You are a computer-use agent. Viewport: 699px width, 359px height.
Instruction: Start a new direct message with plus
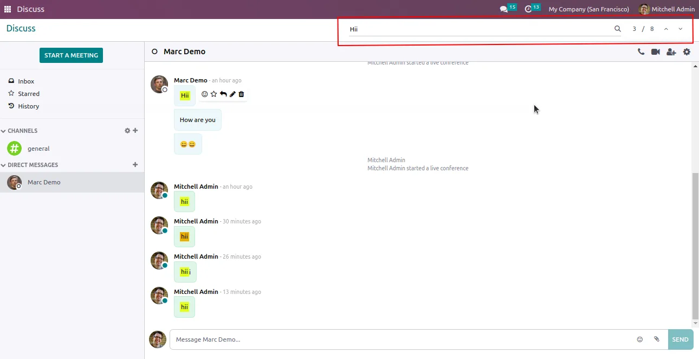pyautogui.click(x=135, y=165)
